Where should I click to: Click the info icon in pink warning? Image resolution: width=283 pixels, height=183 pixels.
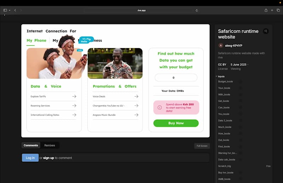click(x=160, y=108)
